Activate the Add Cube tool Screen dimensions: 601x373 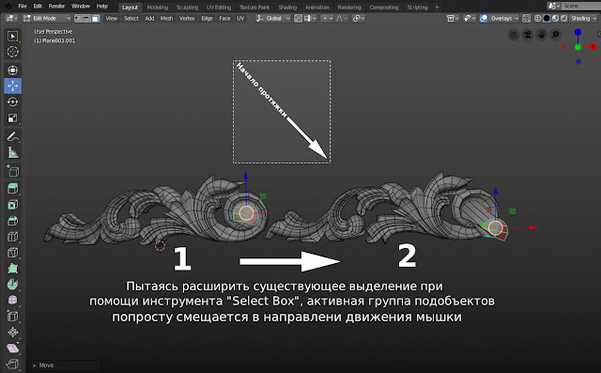12,171
